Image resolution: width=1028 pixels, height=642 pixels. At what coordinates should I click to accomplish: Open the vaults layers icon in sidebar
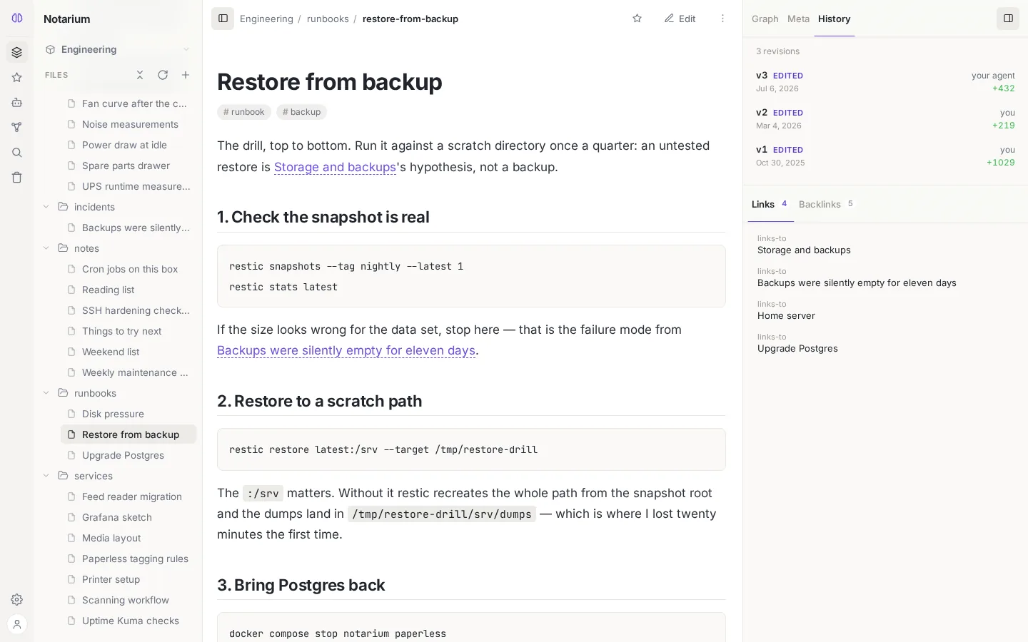click(17, 52)
